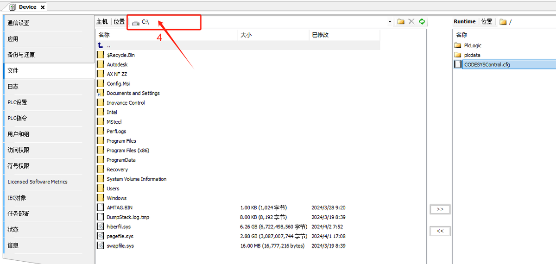Image resolution: width=556 pixels, height=264 pixels.
Task: Click the new folder icon in host toolbar
Action: pyautogui.click(x=401, y=22)
